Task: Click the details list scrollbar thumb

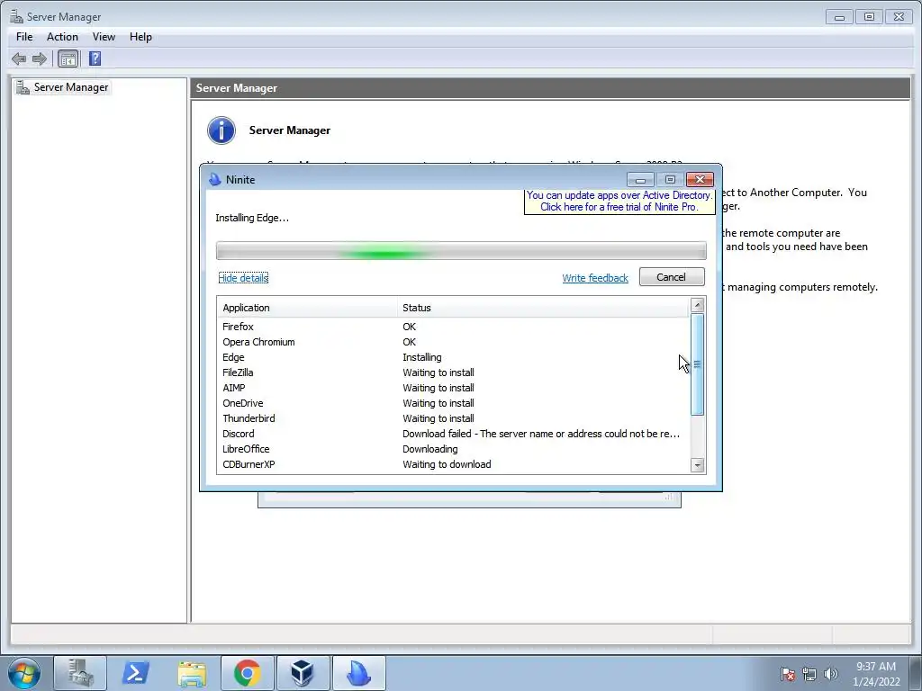Action: point(698,364)
